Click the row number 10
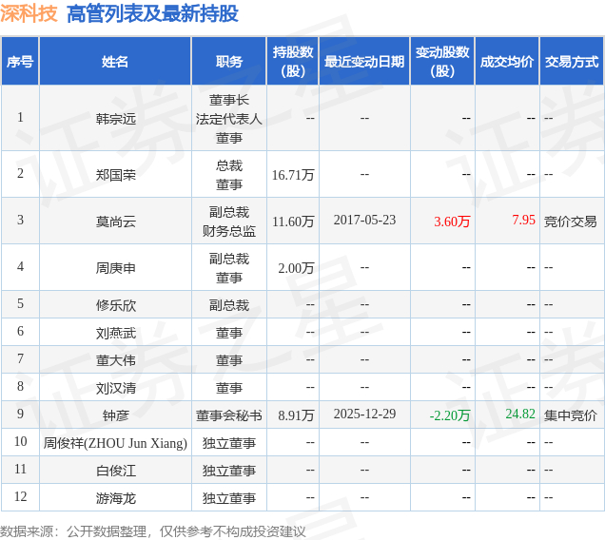605x540 pixels. coord(20,441)
